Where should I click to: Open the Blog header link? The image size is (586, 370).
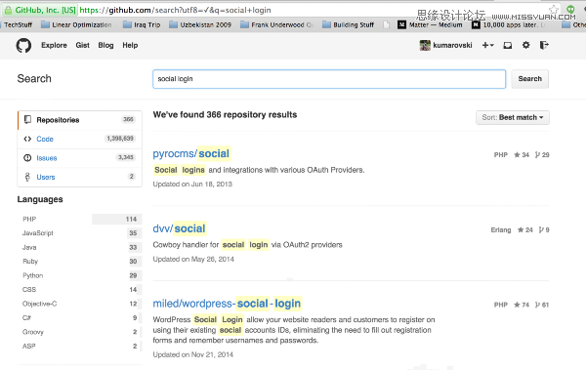pyautogui.click(x=105, y=45)
